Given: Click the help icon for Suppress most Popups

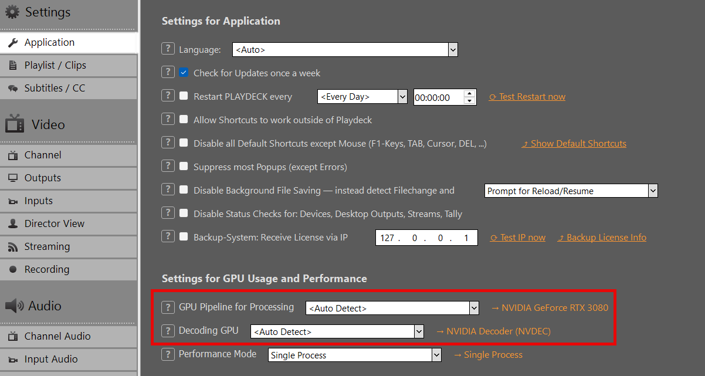Looking at the screenshot, I should point(168,166).
